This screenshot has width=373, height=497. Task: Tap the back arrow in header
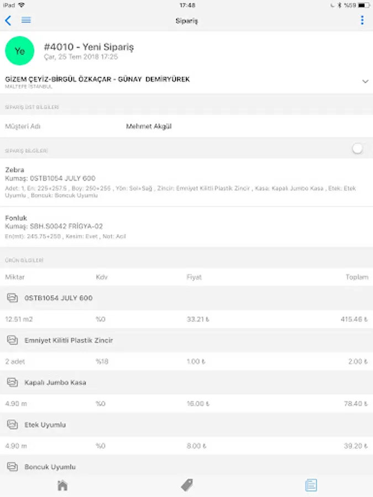8,20
